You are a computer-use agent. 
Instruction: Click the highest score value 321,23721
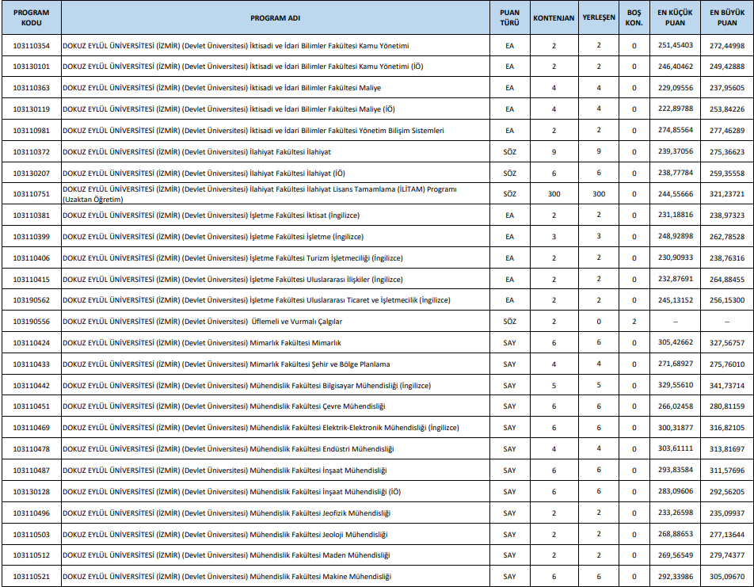coord(726,194)
